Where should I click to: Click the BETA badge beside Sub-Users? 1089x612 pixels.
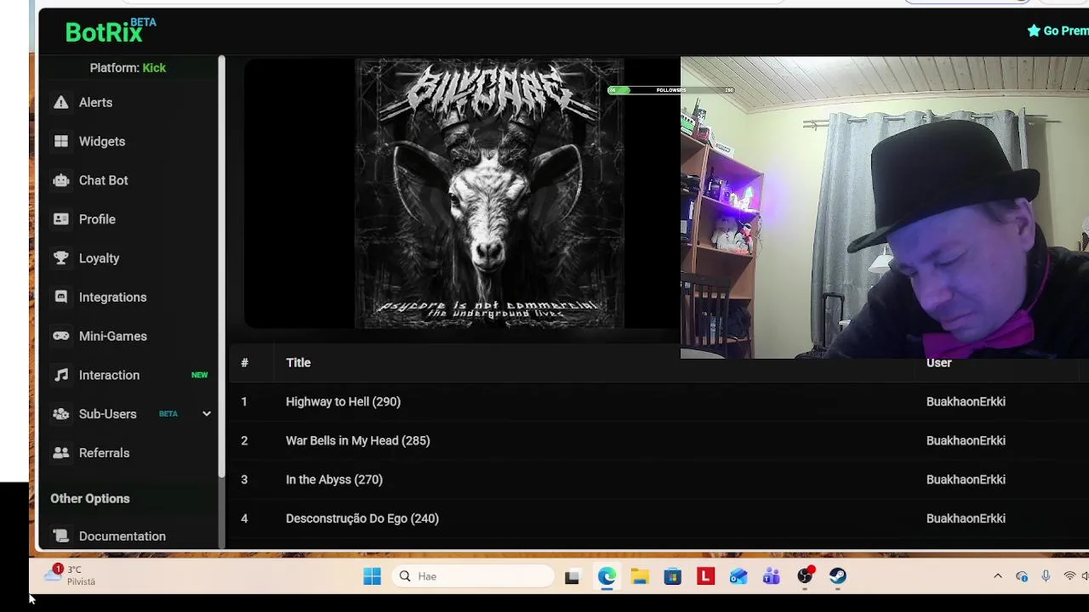tap(168, 414)
